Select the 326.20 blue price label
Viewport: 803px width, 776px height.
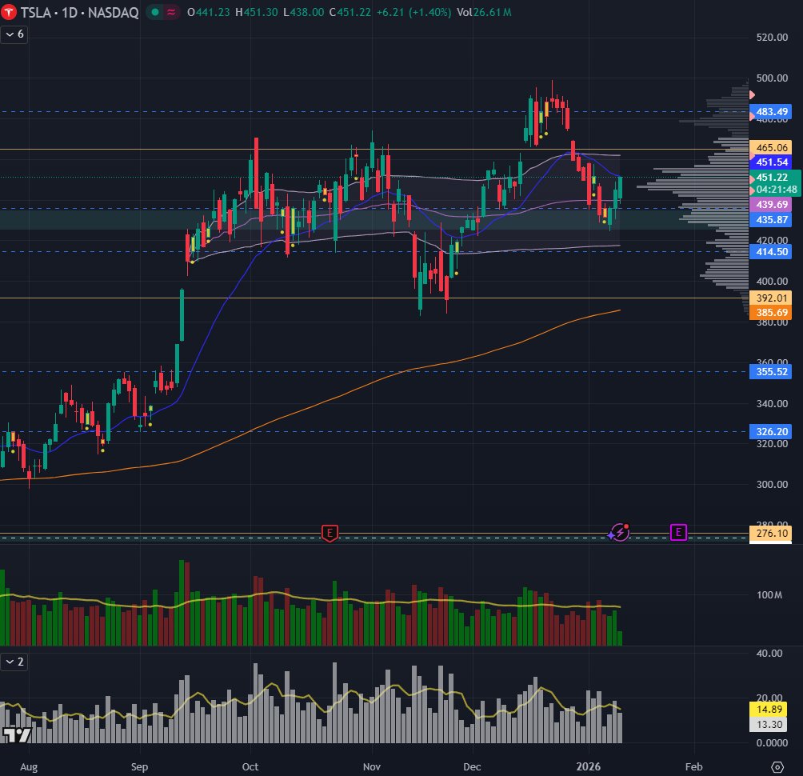pyautogui.click(x=771, y=431)
